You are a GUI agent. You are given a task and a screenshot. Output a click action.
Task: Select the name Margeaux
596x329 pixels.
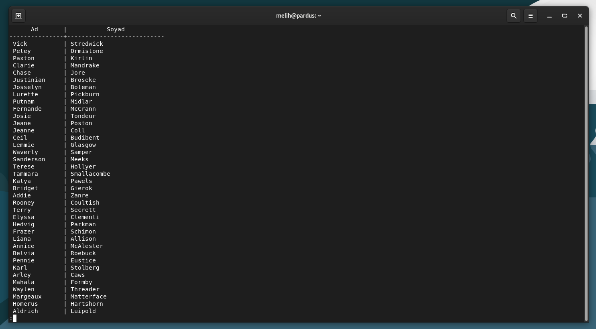(x=27, y=297)
